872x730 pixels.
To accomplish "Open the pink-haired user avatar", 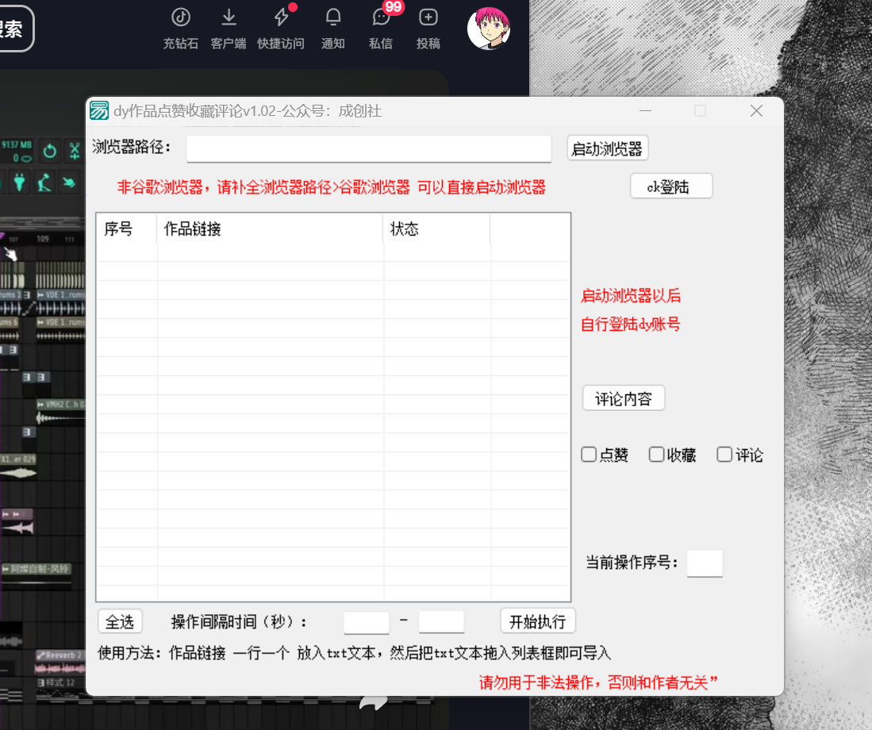I will (x=488, y=29).
